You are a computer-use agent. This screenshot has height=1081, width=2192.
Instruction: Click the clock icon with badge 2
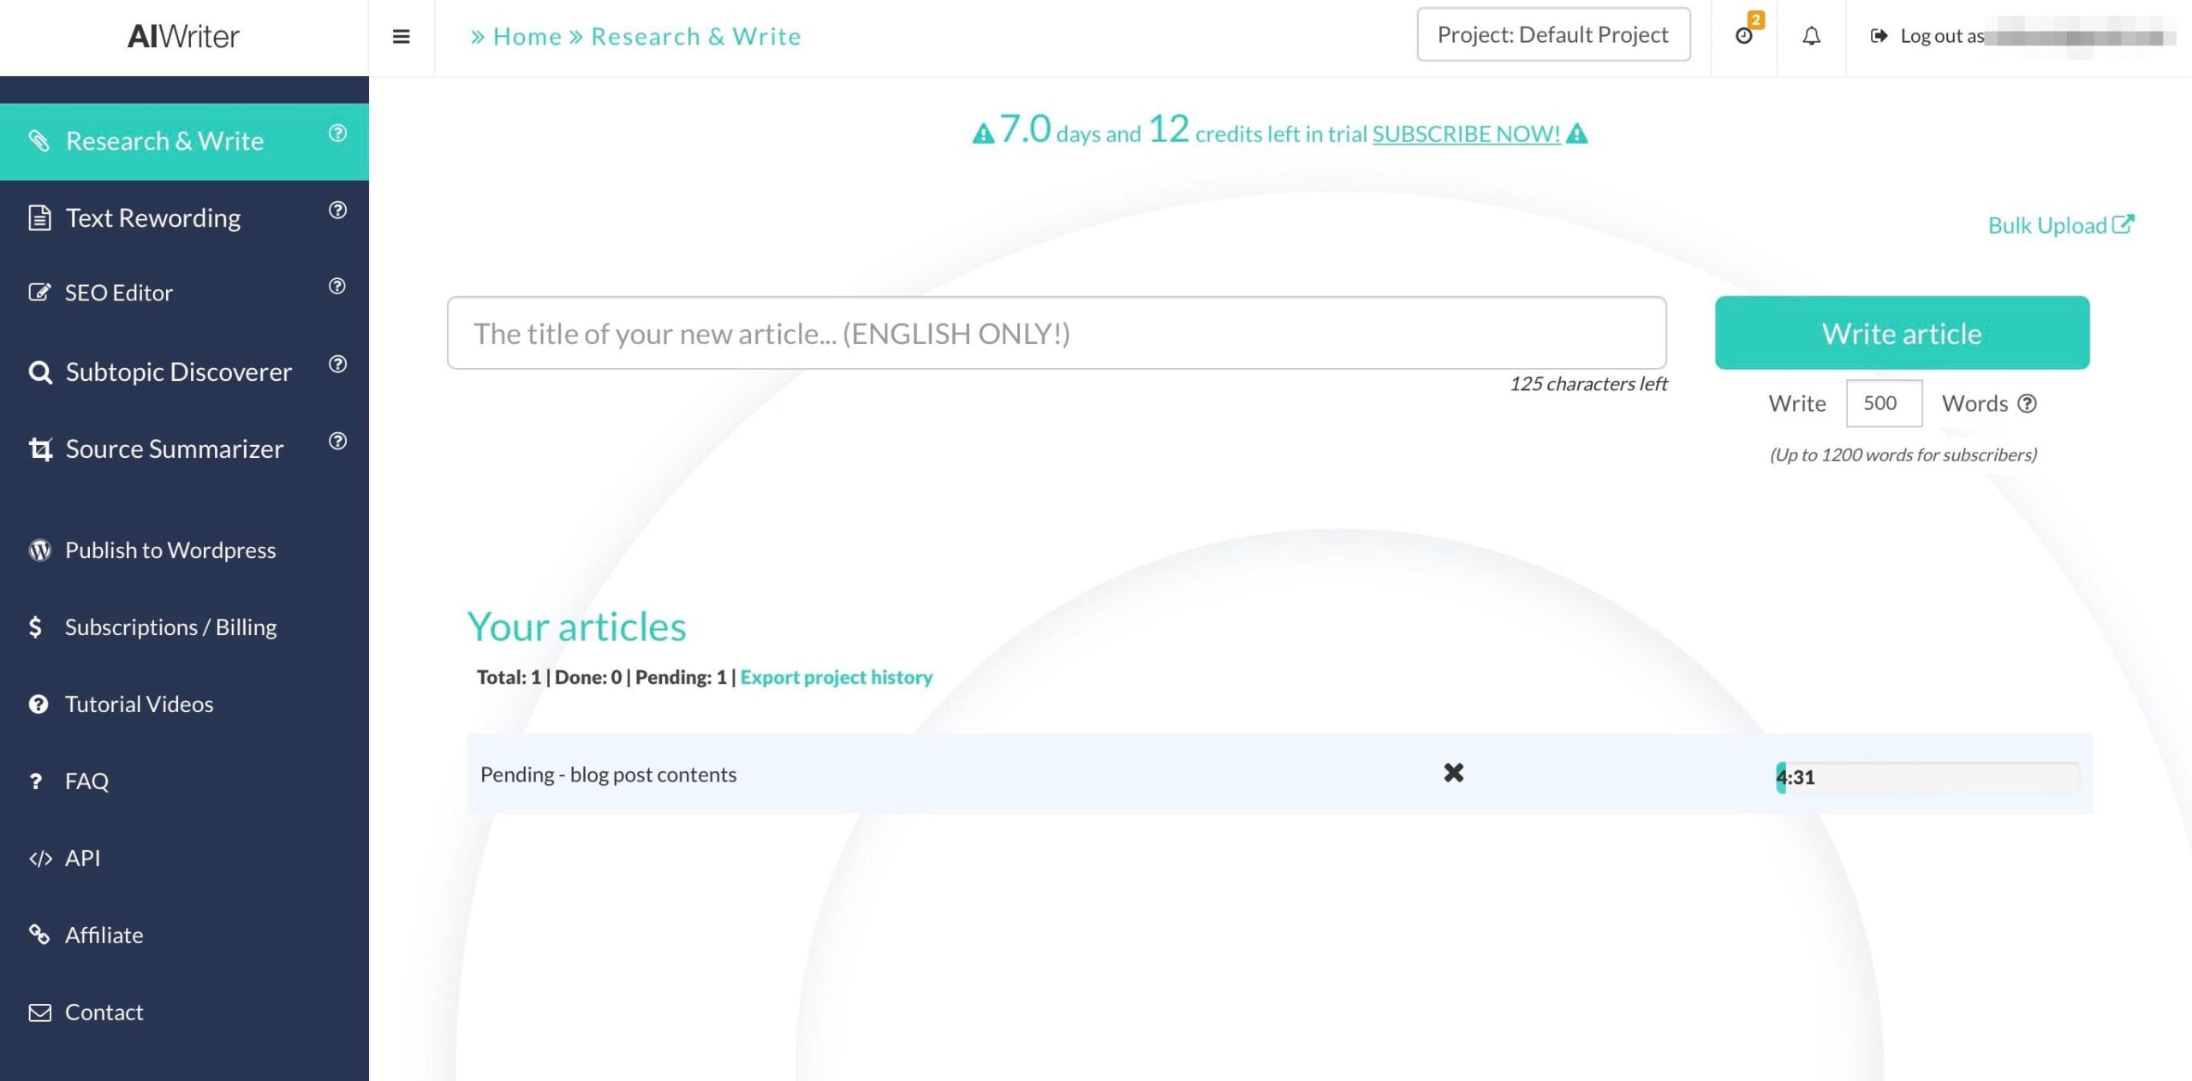click(x=1743, y=36)
